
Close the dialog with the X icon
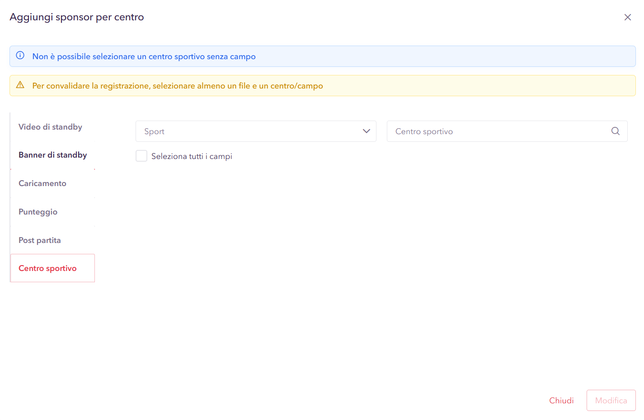point(627,17)
